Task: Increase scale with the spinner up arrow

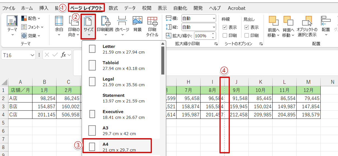Action: 214,34
